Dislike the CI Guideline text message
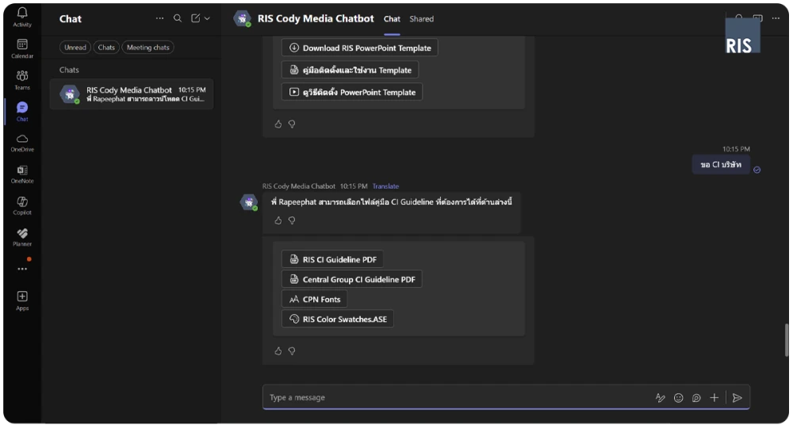793x429 pixels. tap(292, 220)
